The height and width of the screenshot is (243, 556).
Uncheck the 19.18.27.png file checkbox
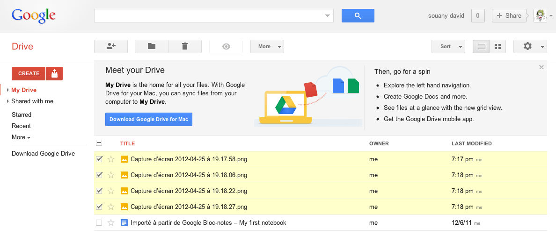pyautogui.click(x=99, y=207)
